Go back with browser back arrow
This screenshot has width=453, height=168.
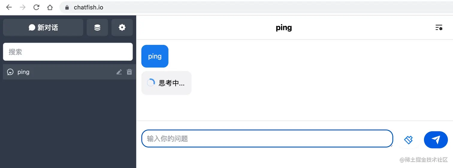coord(9,7)
